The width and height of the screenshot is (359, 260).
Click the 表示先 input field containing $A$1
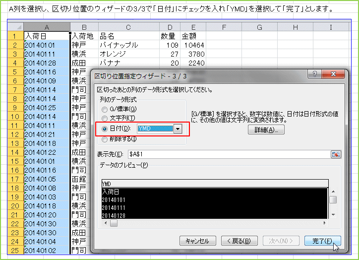(229, 154)
